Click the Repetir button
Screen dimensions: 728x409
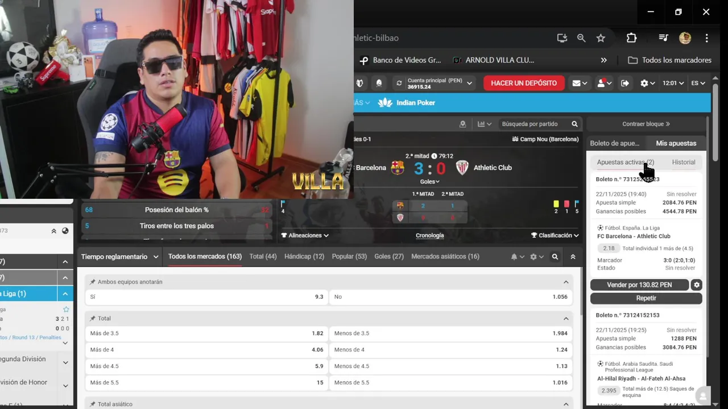[646, 298]
